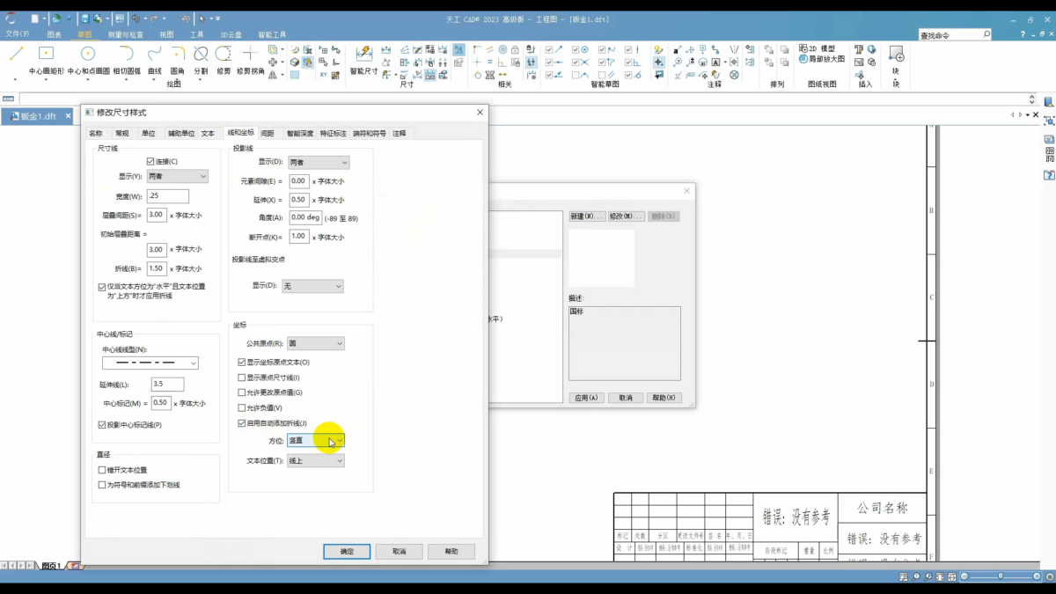Click the 延伸线(L) 3.5 input field
The width and height of the screenshot is (1056, 594).
click(x=167, y=385)
